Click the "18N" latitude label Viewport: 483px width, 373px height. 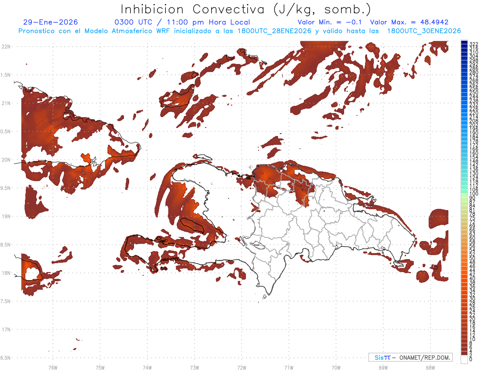tap(6, 273)
